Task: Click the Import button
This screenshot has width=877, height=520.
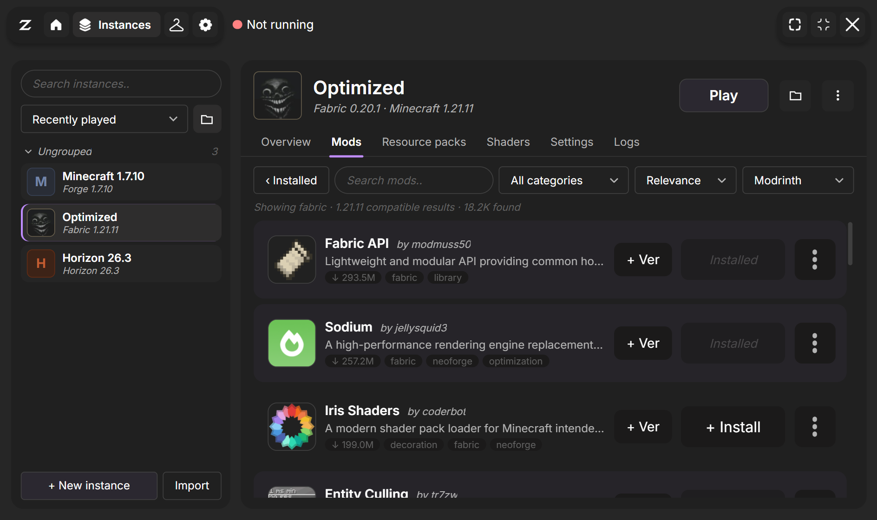Action: click(192, 486)
